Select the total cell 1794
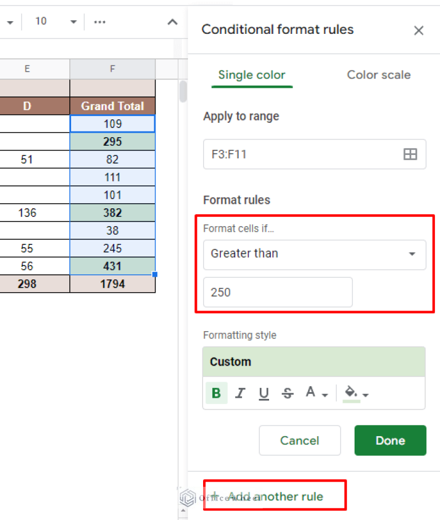 pyautogui.click(x=112, y=284)
